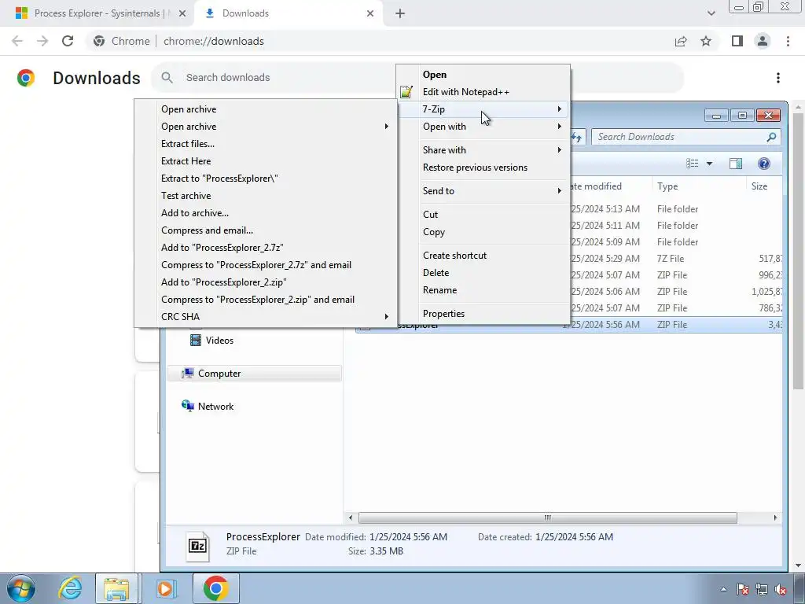805x604 pixels.
Task: Close the Process Explorer Sysinternals tab
Action: [182, 13]
